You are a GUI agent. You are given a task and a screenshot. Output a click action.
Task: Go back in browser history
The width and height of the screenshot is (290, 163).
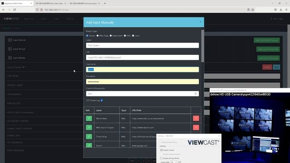tap(4, 10)
